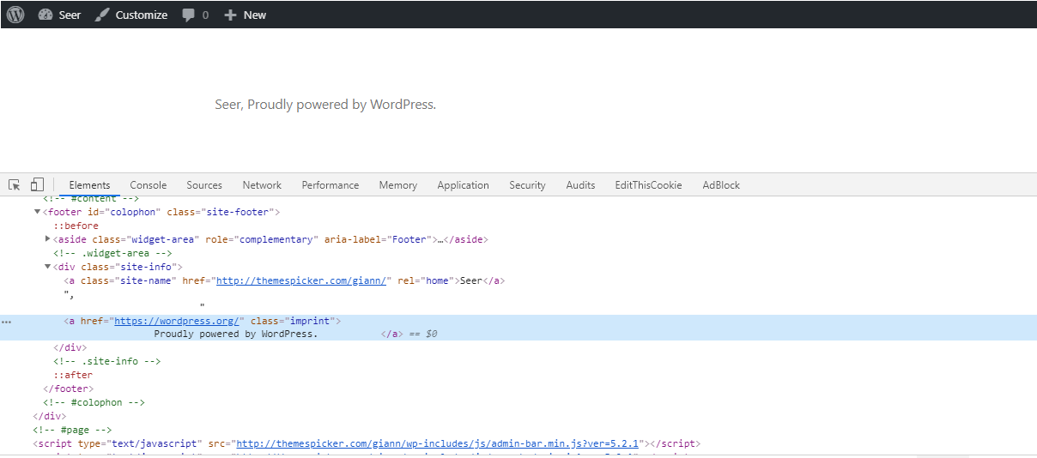Switch to the Audits tab

[x=580, y=184]
